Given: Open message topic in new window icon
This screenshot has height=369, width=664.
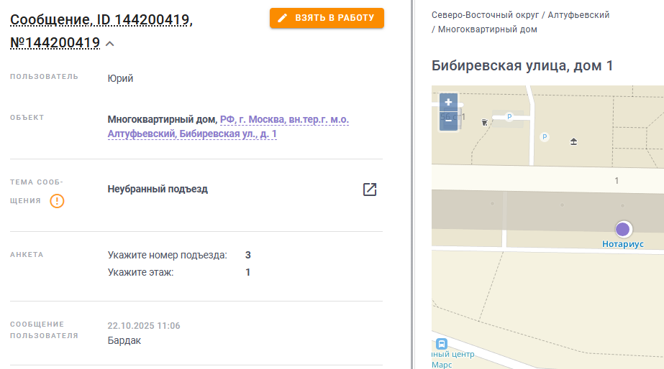Looking at the screenshot, I should (370, 190).
